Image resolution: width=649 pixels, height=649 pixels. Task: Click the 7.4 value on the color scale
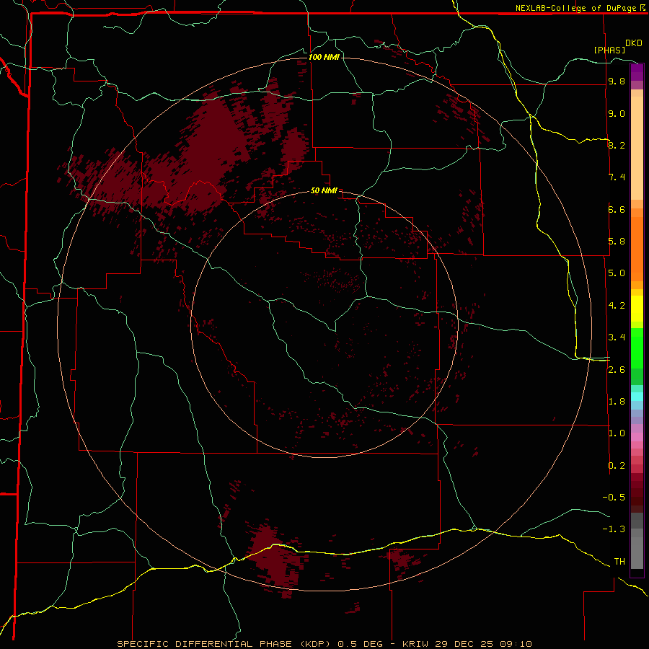[x=617, y=177]
